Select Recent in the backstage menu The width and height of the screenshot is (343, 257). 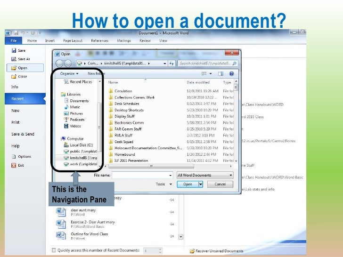coord(25,98)
